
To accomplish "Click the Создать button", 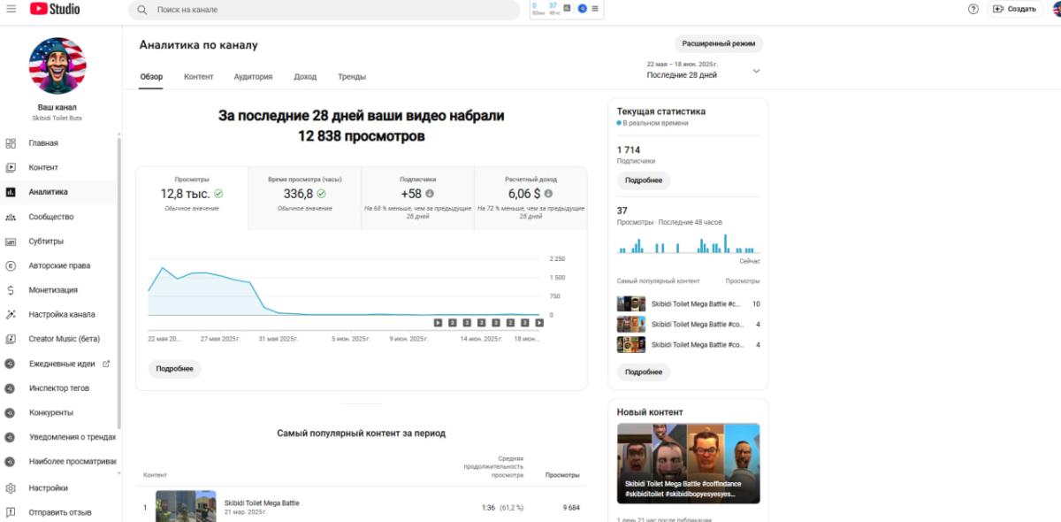I will [1014, 9].
